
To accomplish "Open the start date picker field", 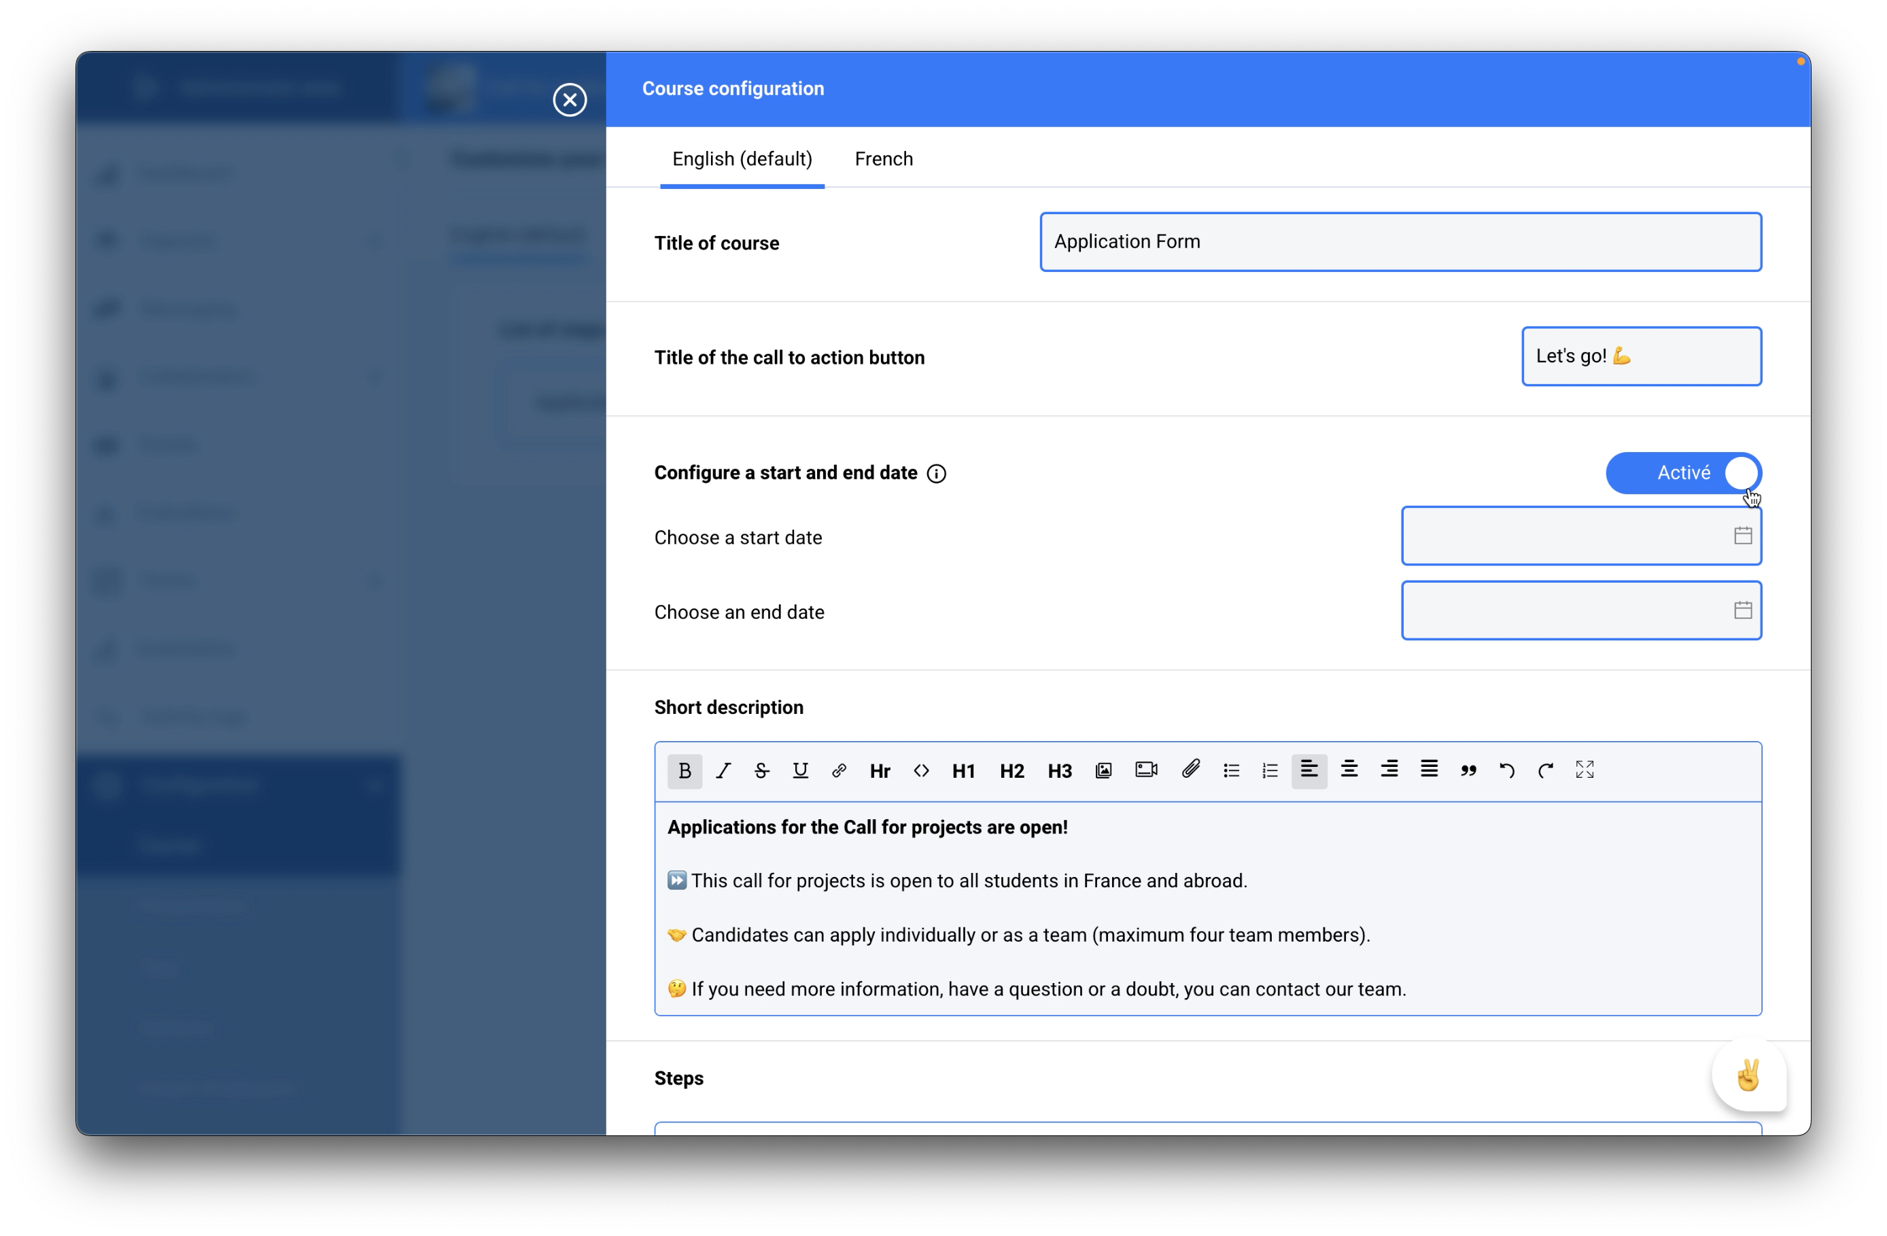I will pos(1581,536).
